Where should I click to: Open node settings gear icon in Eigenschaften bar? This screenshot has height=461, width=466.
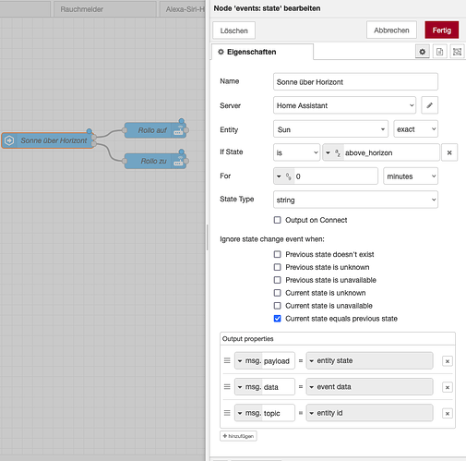pyautogui.click(x=423, y=52)
